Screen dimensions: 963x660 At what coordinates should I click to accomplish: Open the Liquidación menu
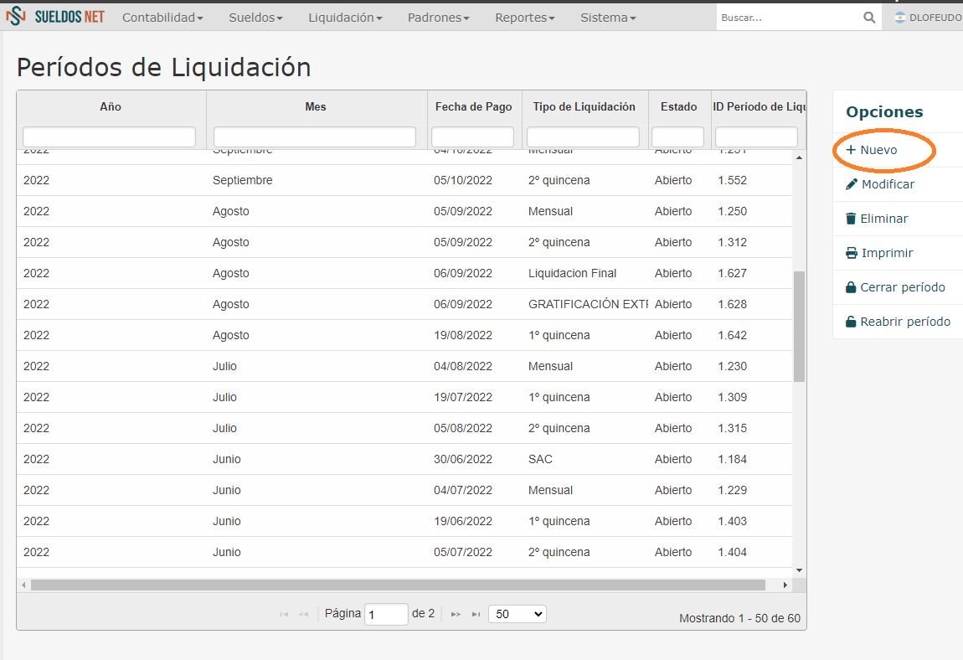tap(345, 18)
